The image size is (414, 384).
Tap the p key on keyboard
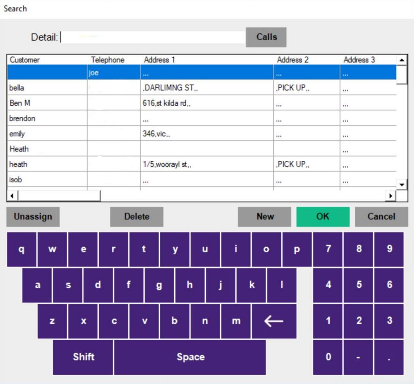pos(297,249)
